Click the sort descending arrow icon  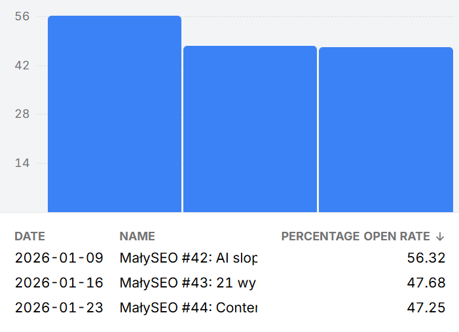(x=440, y=236)
